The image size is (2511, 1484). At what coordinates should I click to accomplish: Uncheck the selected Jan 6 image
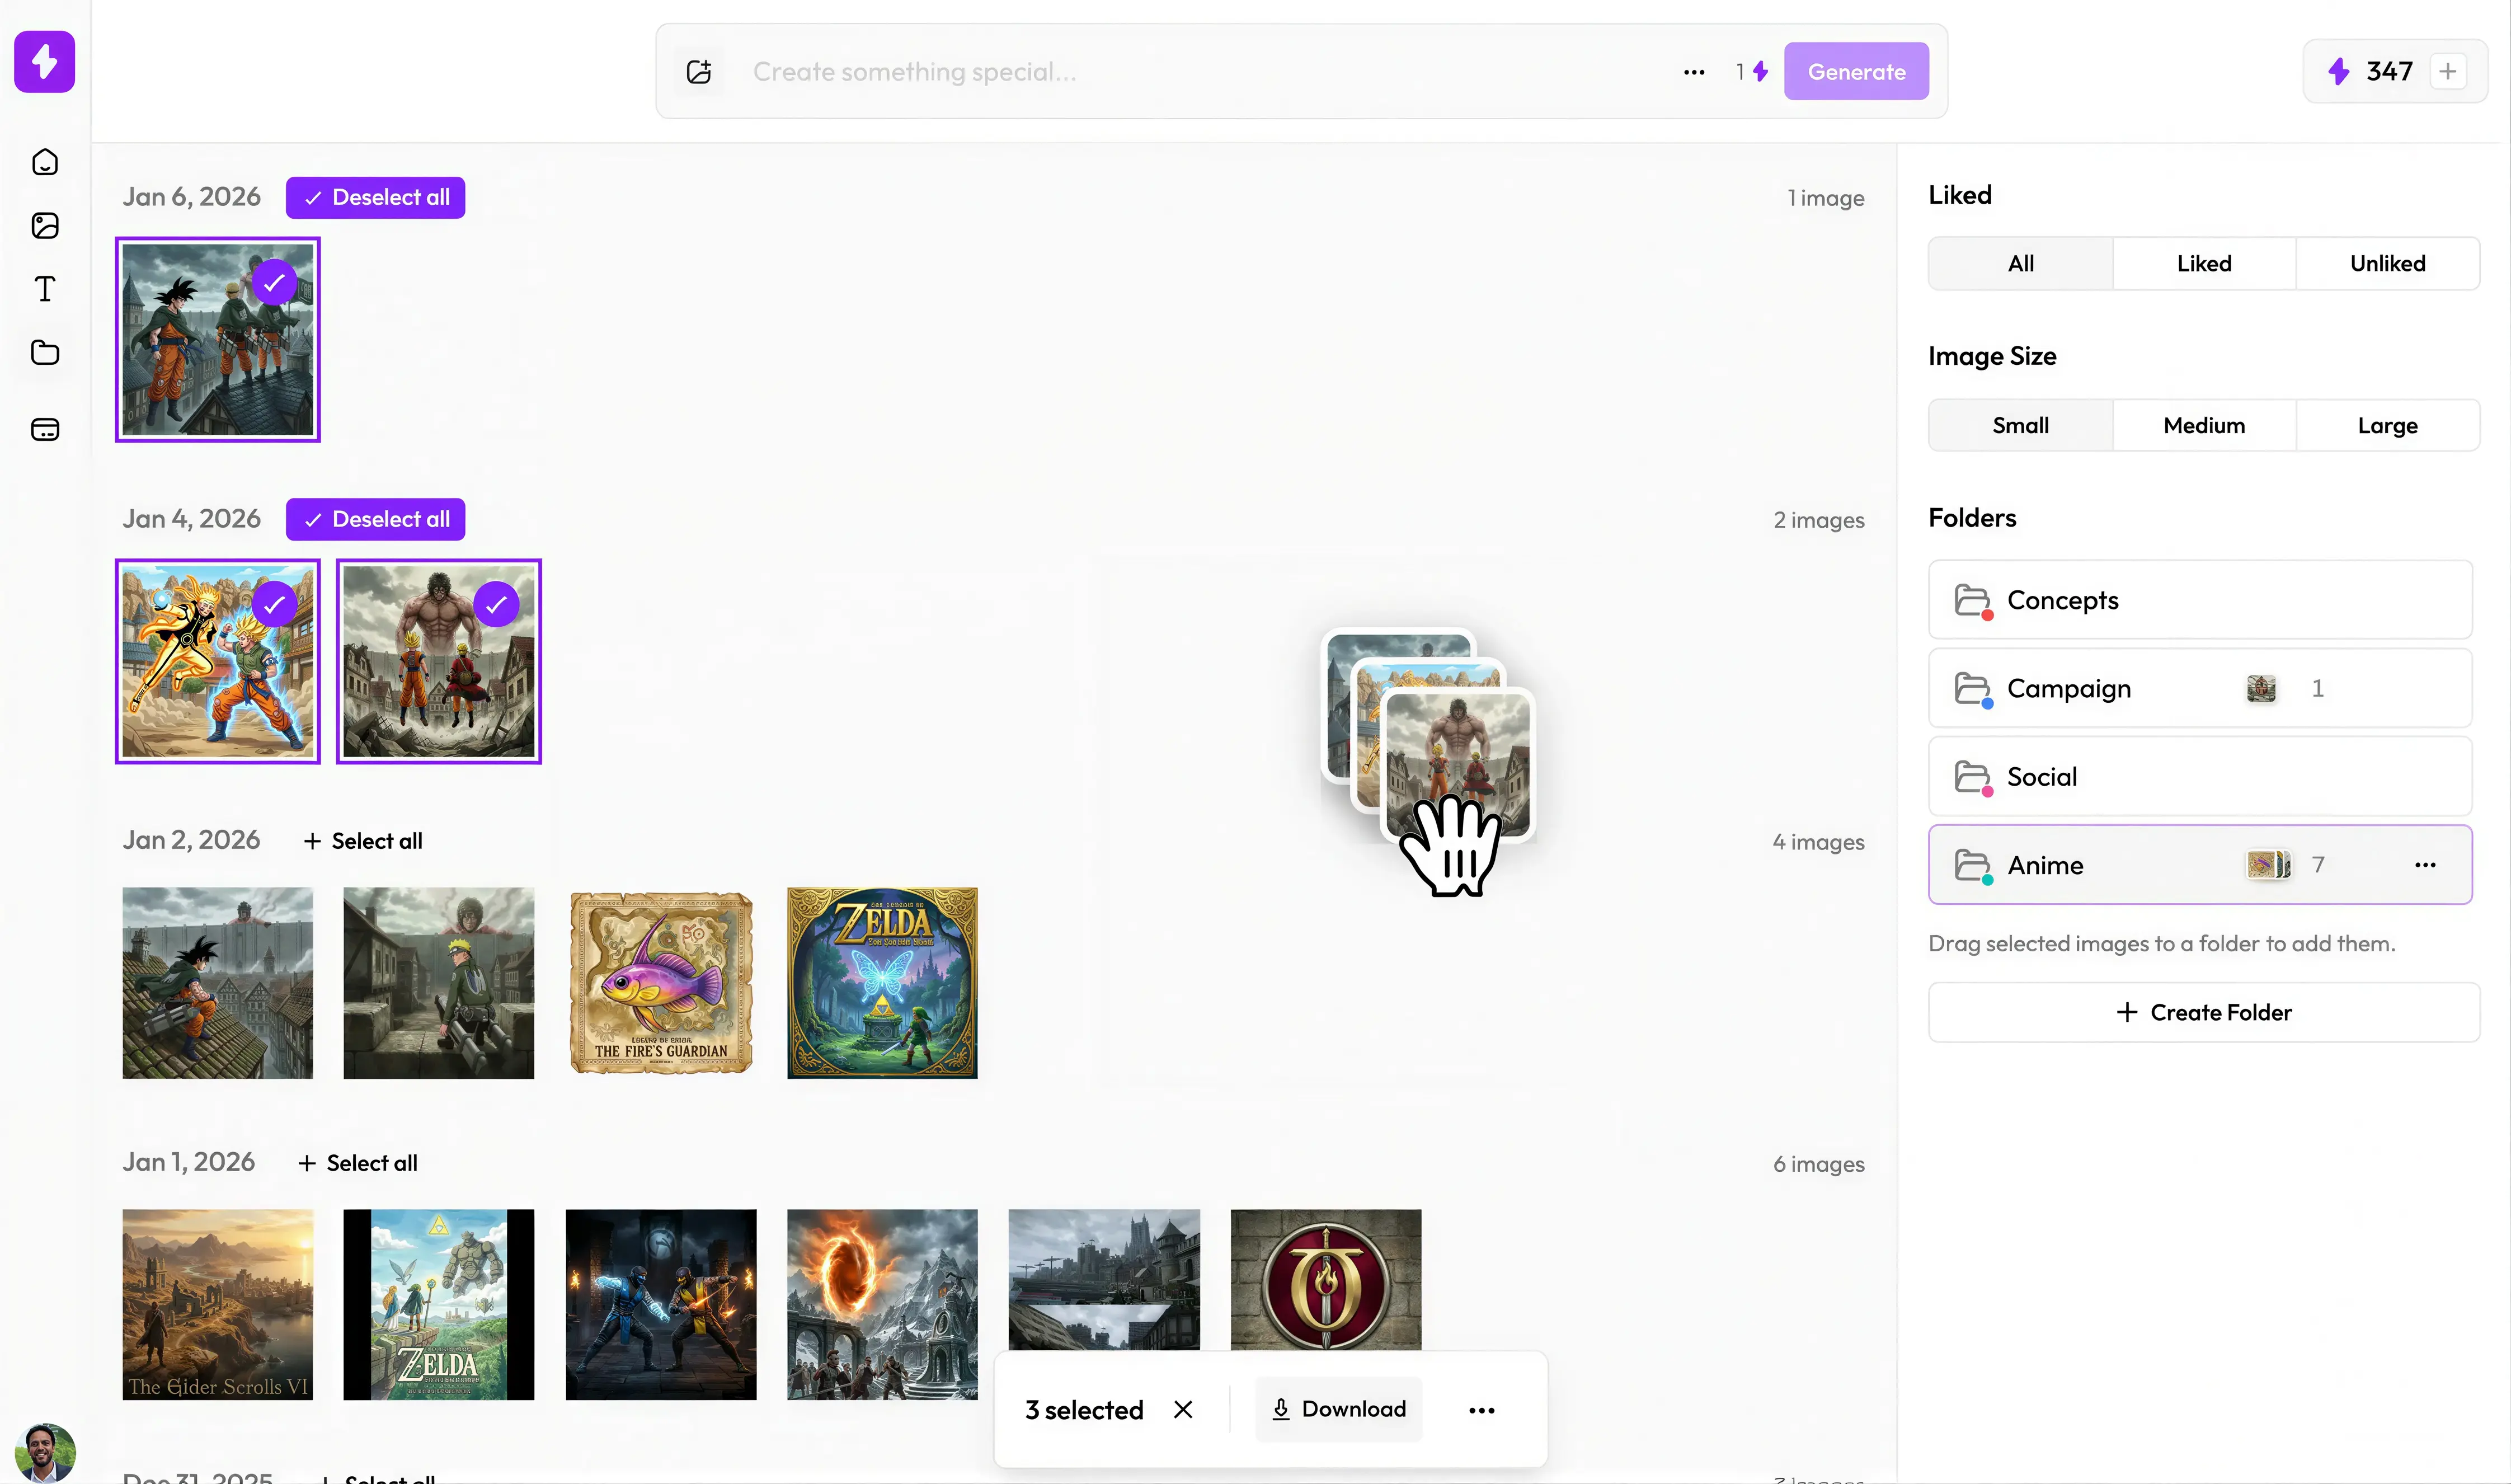pos(275,282)
